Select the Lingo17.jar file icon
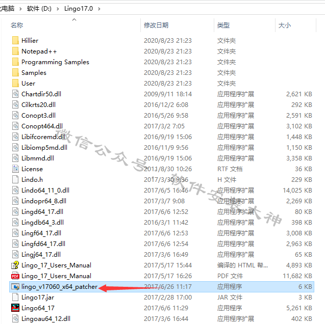 tap(15, 298)
